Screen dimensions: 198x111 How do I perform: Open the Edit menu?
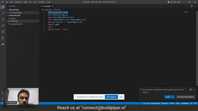[11, 2]
